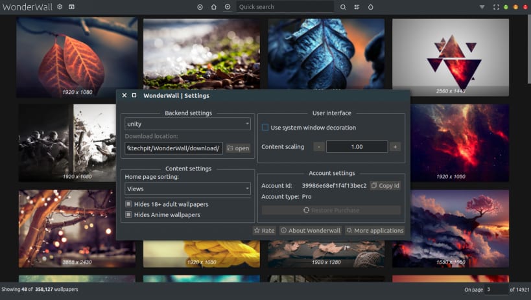The width and height of the screenshot is (531, 300).
Task: Open the Views home page sorting dropdown
Action: (187, 189)
